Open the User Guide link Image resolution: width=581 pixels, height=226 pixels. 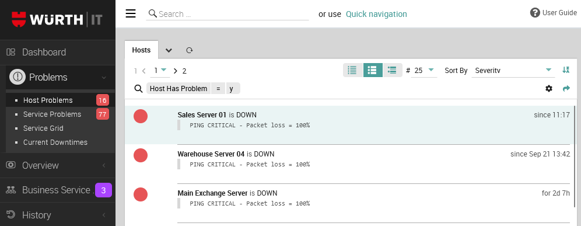pyautogui.click(x=559, y=13)
